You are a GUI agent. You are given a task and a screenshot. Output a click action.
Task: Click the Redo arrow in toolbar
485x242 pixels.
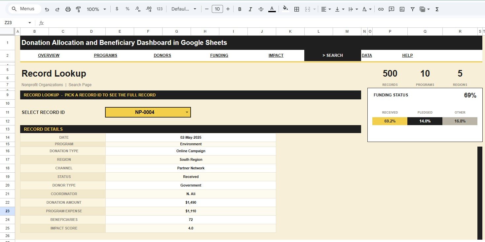point(57,9)
